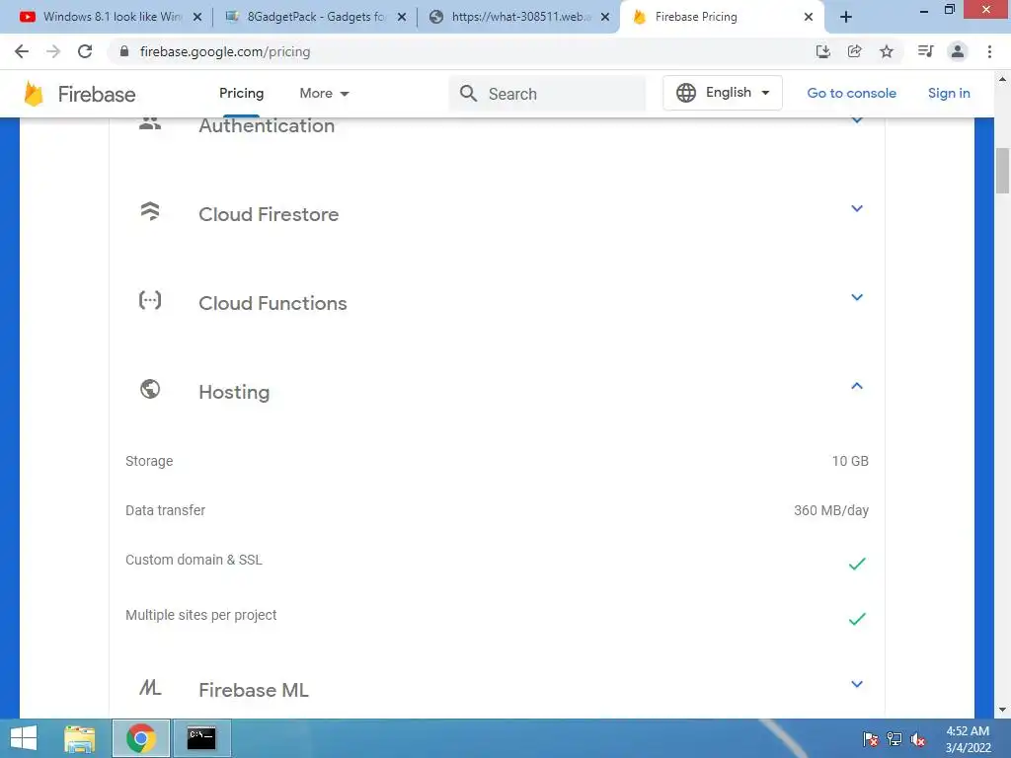
Task: Click the scrollbar up arrow
Action: point(1002,79)
